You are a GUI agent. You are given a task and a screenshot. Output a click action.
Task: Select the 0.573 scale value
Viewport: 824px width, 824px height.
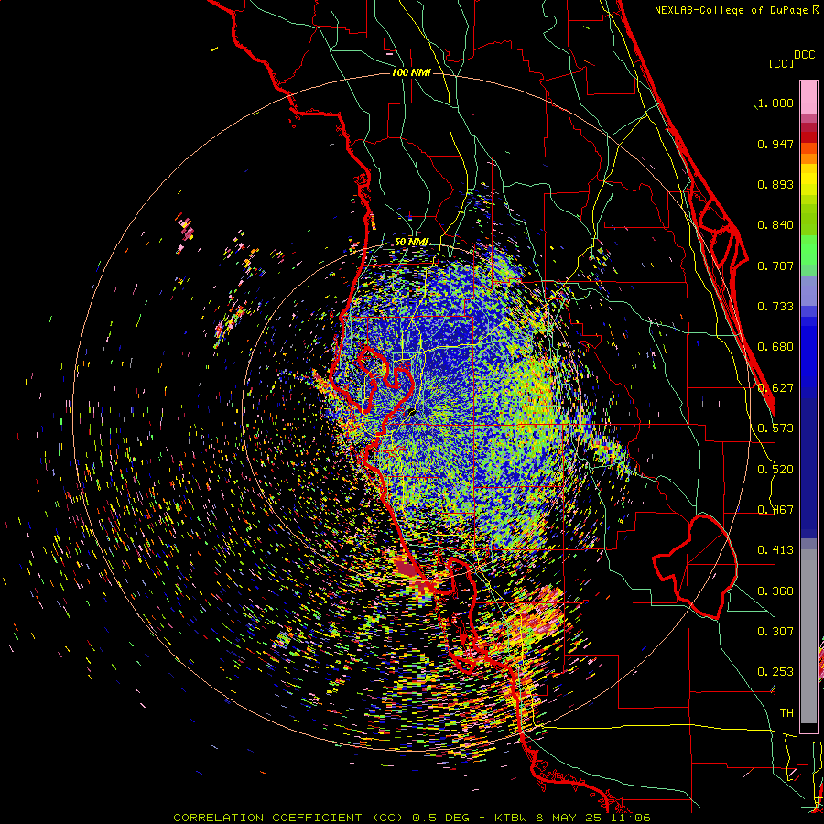pos(775,428)
